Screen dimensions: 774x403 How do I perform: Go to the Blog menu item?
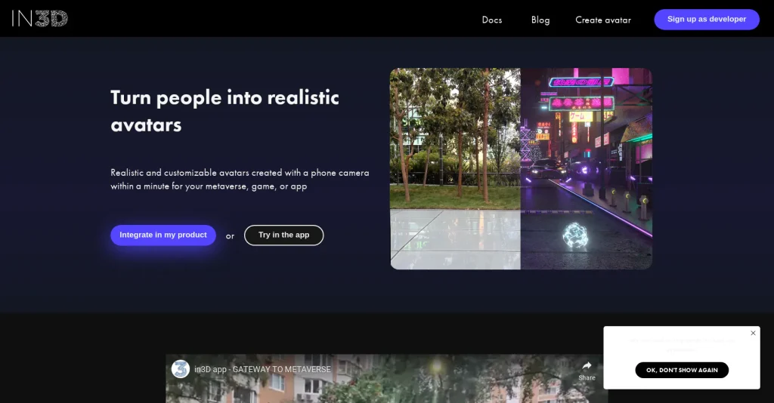point(540,20)
